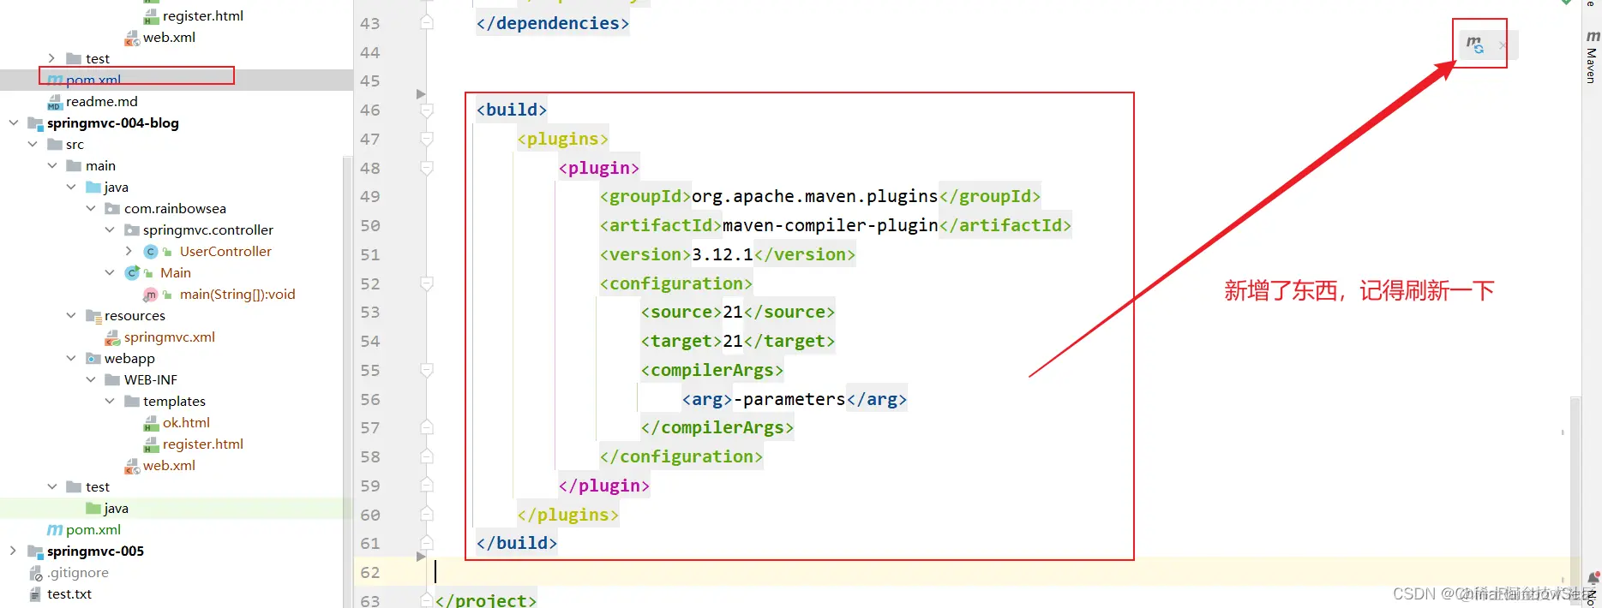1602x608 pixels.
Task: Click the test.txt file icon
Action: tap(36, 594)
